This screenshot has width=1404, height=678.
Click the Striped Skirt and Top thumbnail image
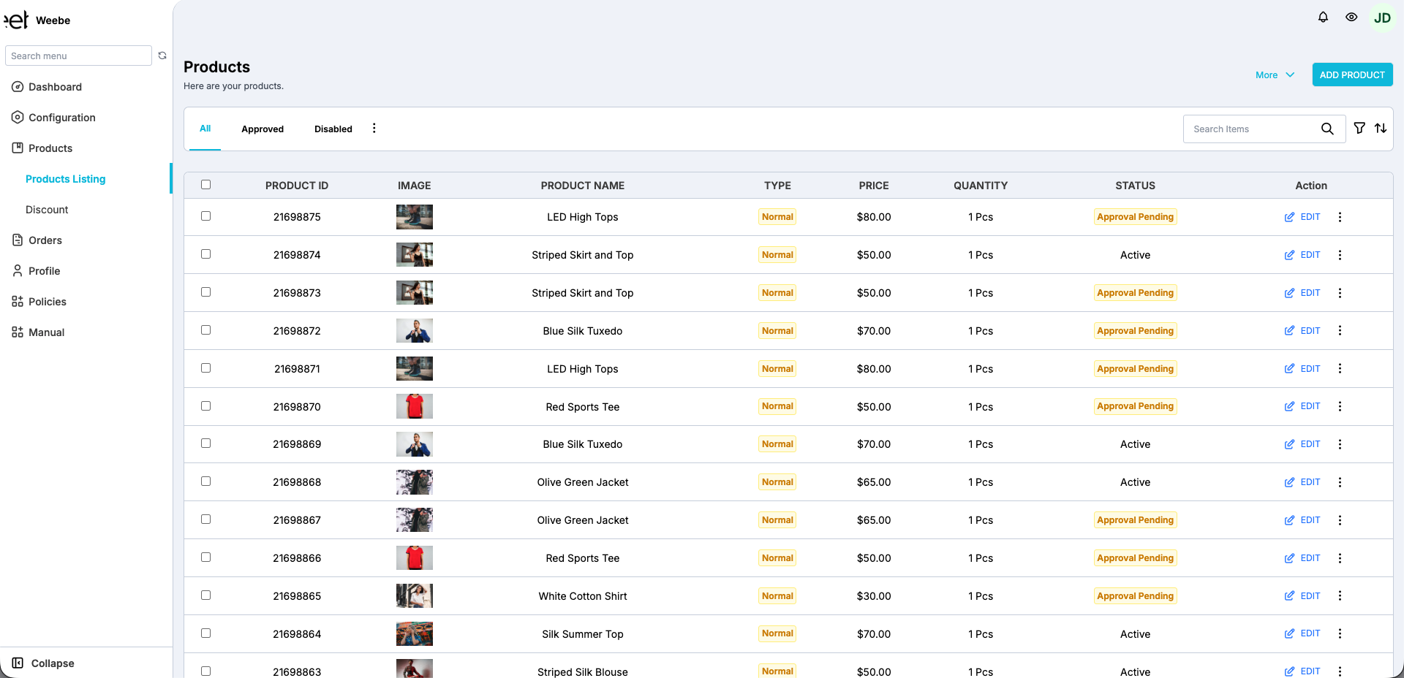414,254
